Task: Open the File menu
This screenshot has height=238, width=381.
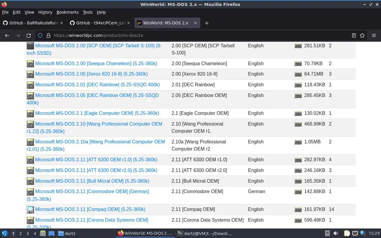Action: 5,12
